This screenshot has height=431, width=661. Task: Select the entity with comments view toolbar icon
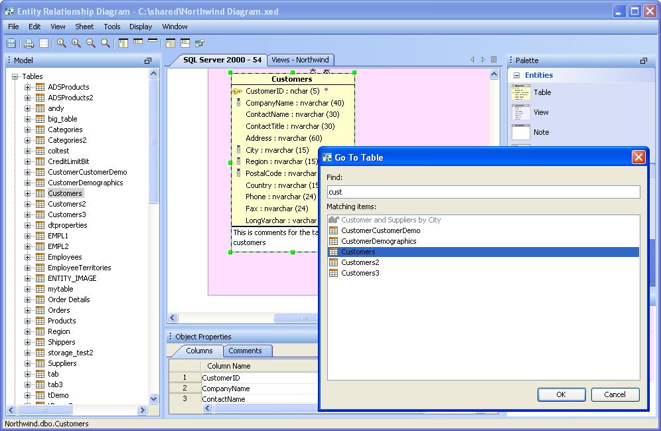coord(185,43)
